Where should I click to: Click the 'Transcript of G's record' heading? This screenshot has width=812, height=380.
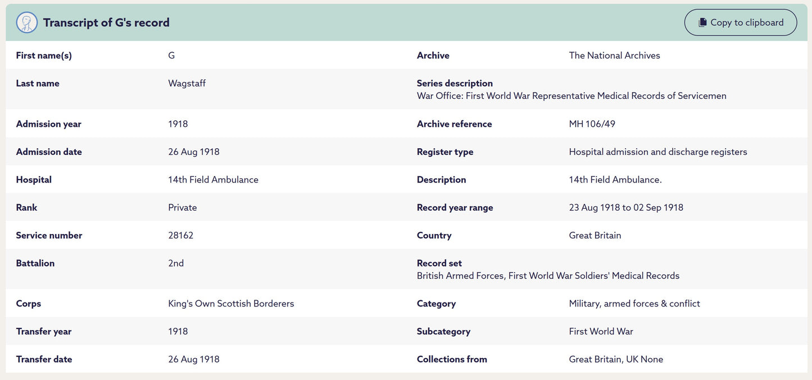(x=106, y=22)
